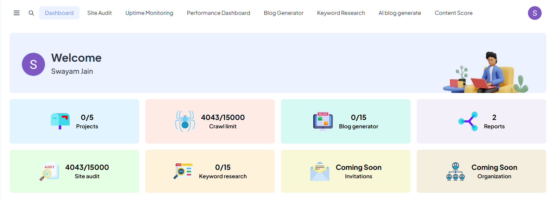Go to the Site Audit tab
The image size is (555, 199).
point(99,13)
